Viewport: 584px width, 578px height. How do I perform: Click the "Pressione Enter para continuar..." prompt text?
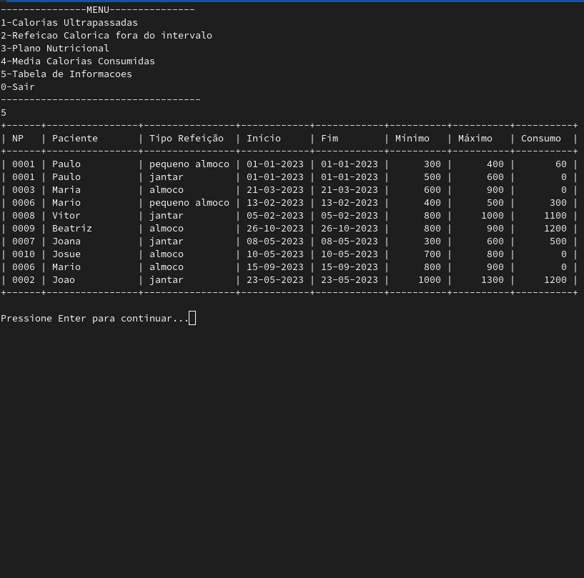click(94, 319)
